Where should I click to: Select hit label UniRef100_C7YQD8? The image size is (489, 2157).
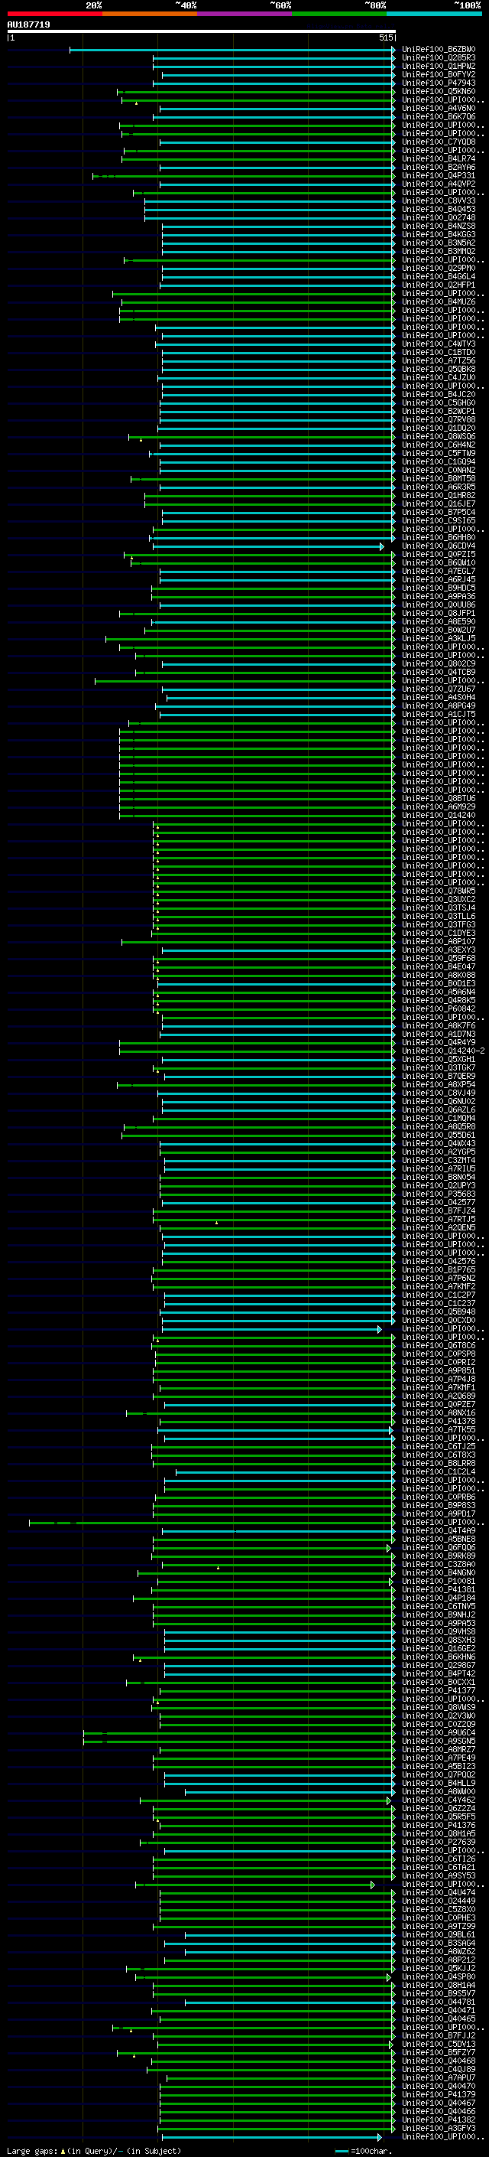(x=438, y=142)
